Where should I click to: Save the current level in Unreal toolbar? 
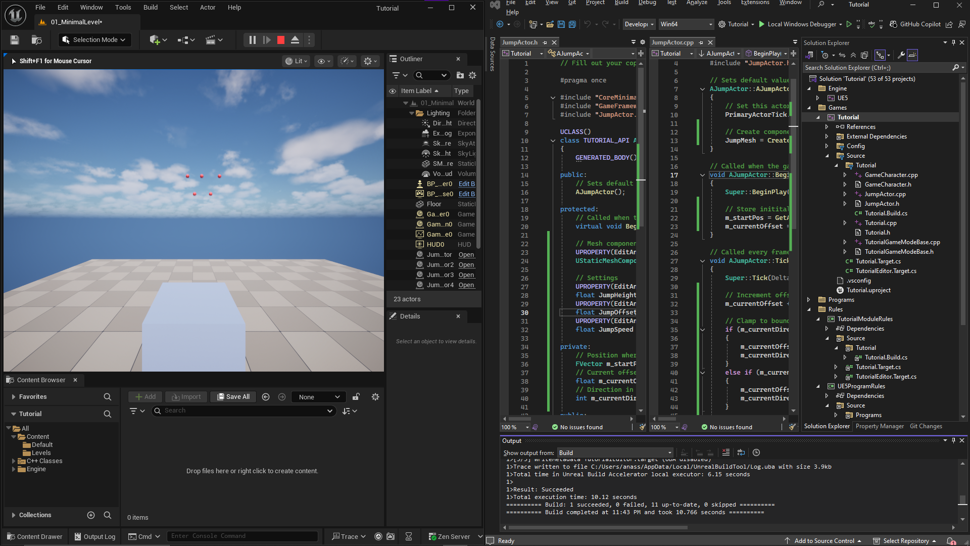pos(15,40)
